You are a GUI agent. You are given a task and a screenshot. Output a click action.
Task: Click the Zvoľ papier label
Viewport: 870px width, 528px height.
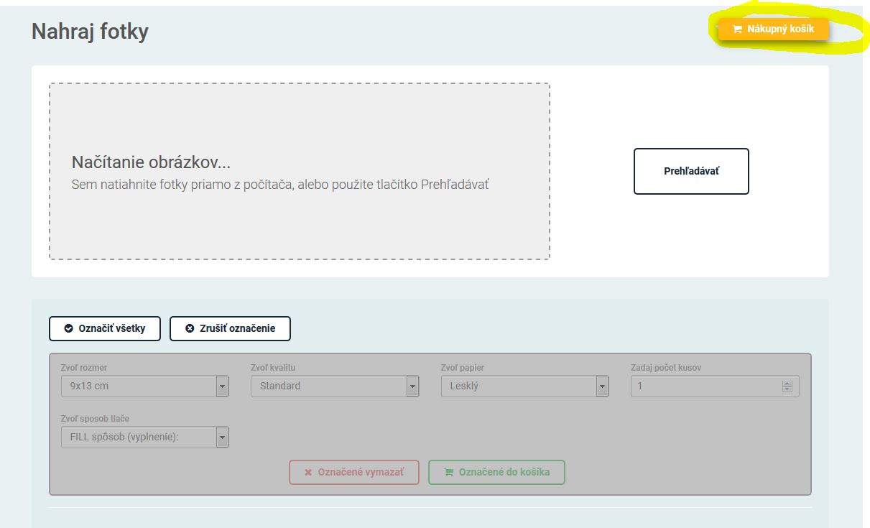[x=463, y=368]
